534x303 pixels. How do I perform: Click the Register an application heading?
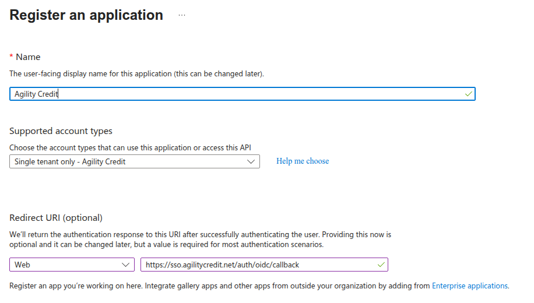pyautogui.click(x=86, y=15)
